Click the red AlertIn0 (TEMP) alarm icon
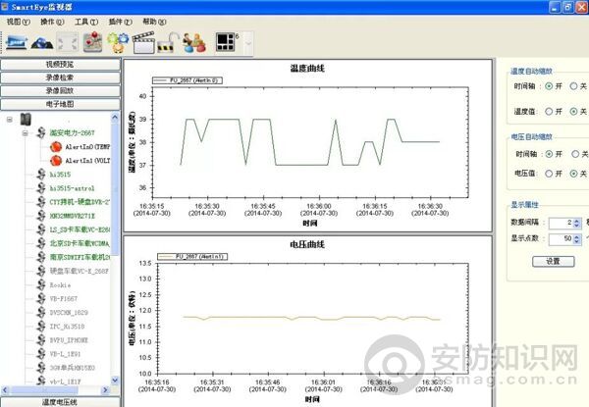 tap(56, 147)
